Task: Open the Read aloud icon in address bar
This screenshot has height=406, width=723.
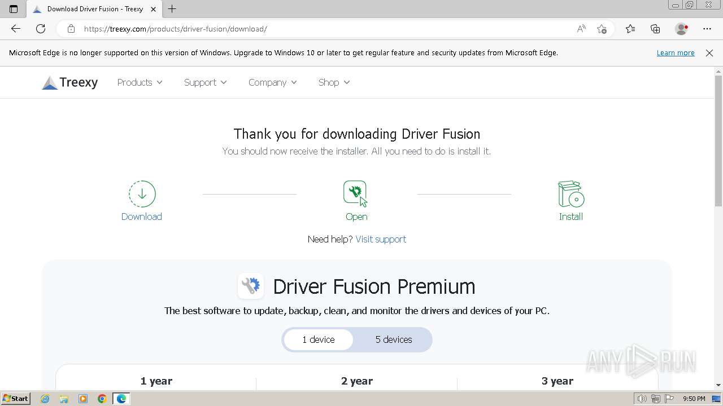Action: [581, 29]
